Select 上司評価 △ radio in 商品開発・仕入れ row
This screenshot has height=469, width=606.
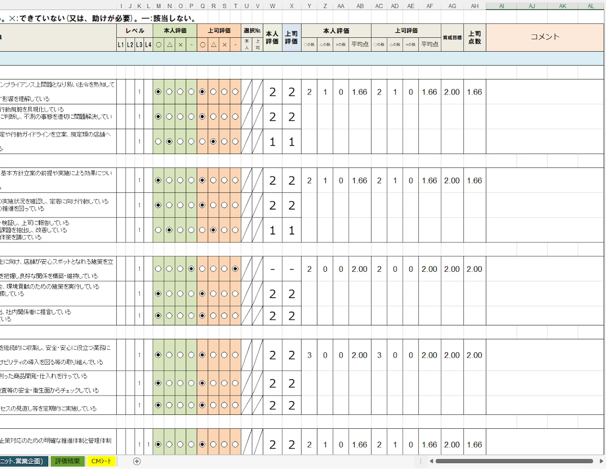213,383
